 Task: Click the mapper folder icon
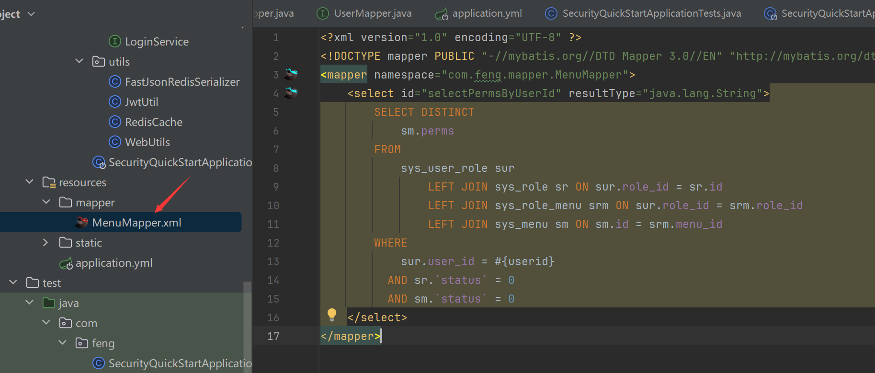tap(66, 203)
